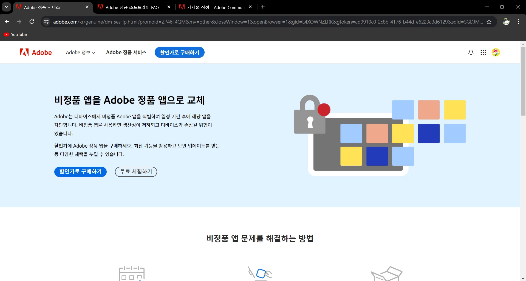Open the YouTube bookmark
Screen dimensions: 526x281
point(15,35)
